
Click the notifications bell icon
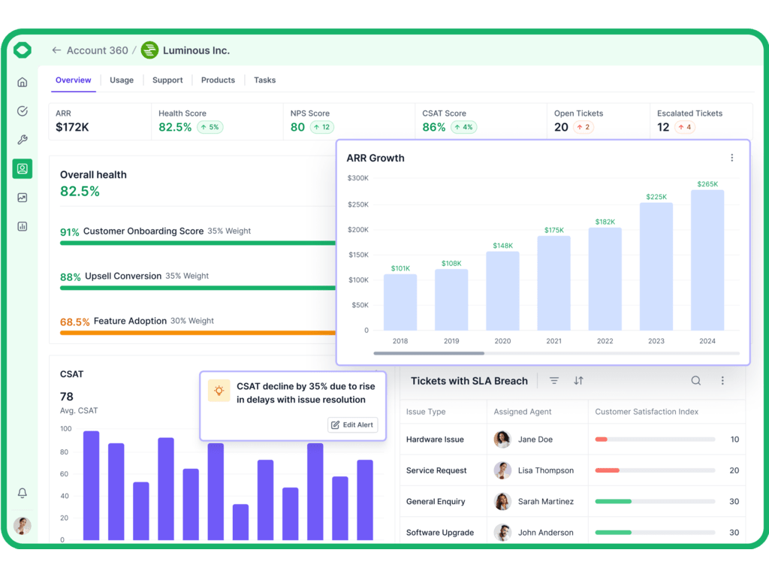coord(23,493)
